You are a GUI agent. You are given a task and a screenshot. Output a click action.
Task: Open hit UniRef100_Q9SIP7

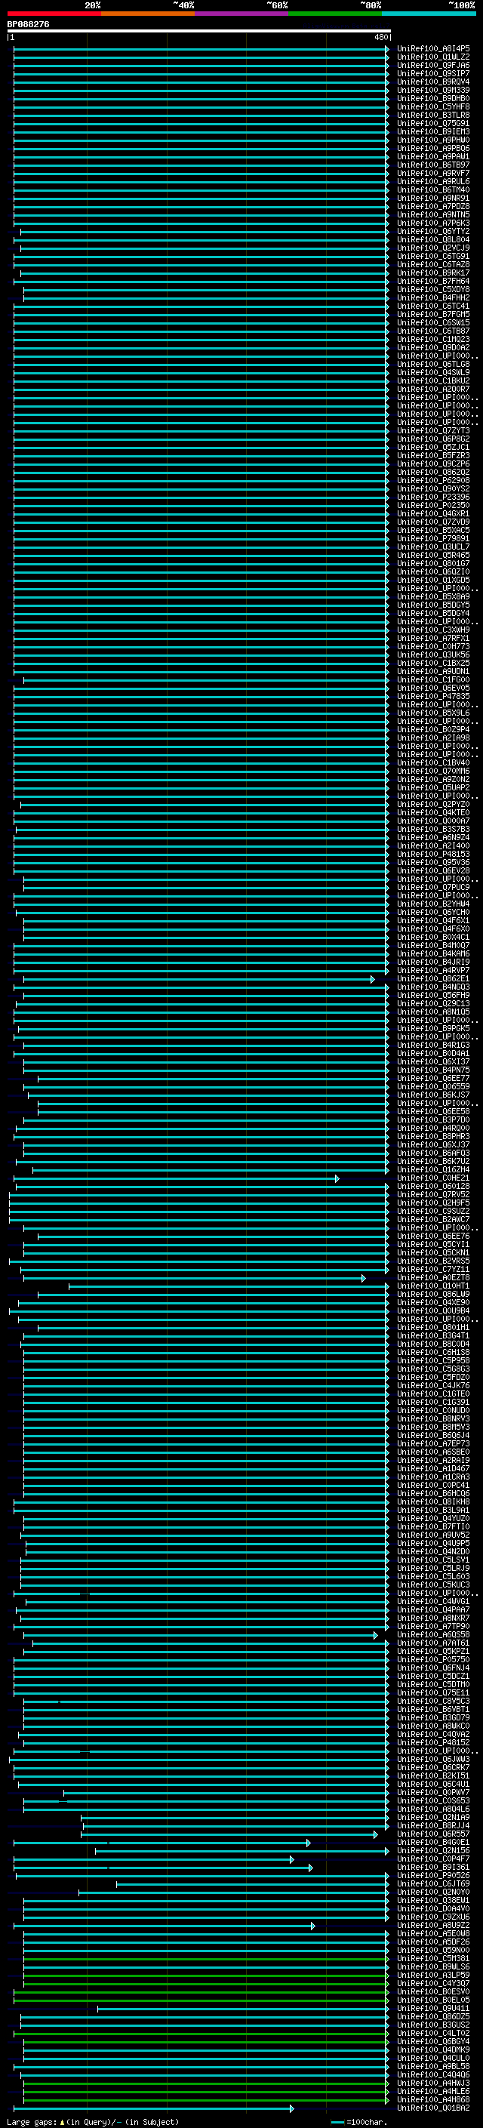pyautogui.click(x=432, y=73)
